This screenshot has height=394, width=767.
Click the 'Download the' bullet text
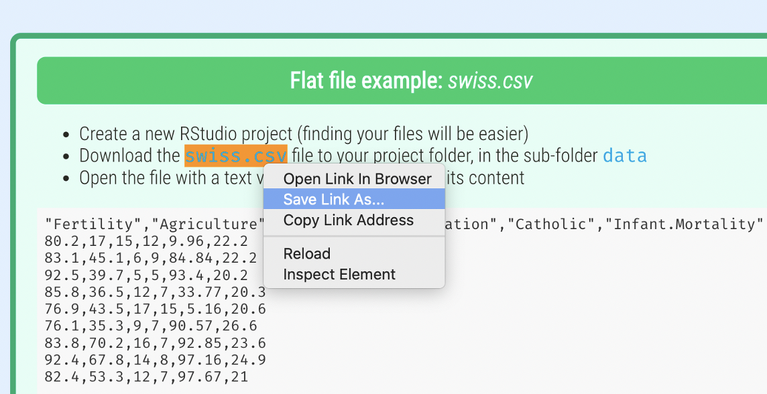129,155
